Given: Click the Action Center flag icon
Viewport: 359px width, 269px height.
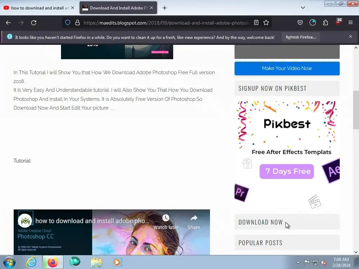Looking at the screenshot, I should [306, 262].
